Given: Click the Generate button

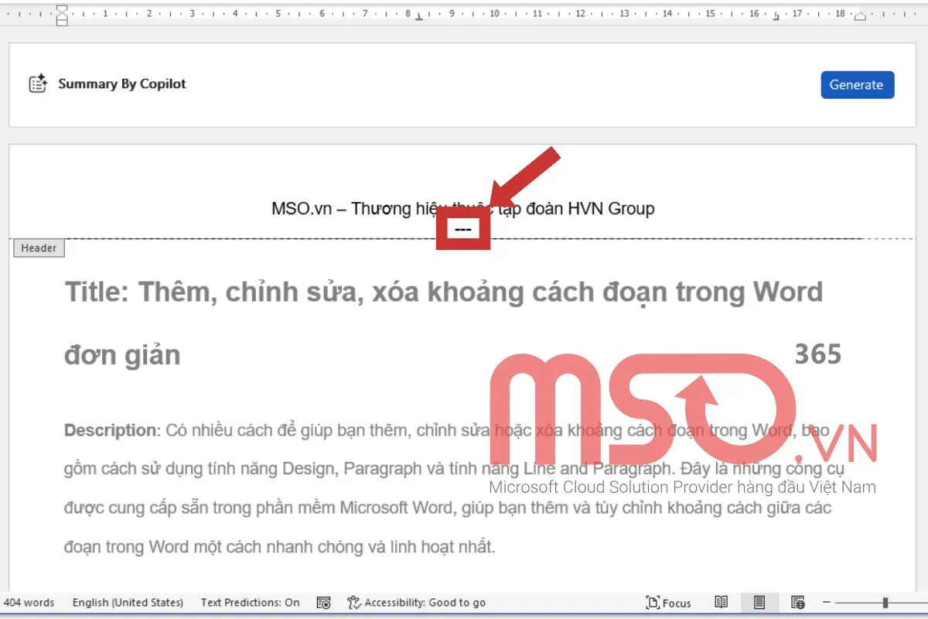Looking at the screenshot, I should point(857,85).
